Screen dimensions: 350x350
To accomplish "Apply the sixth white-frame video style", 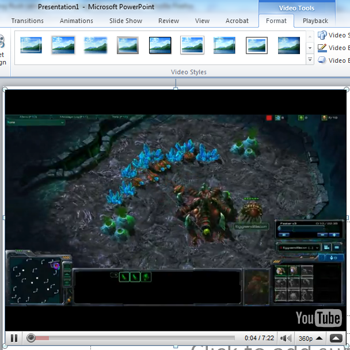I will 192,45.
